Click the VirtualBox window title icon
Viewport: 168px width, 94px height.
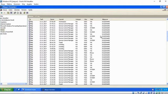[x=1, y=1]
